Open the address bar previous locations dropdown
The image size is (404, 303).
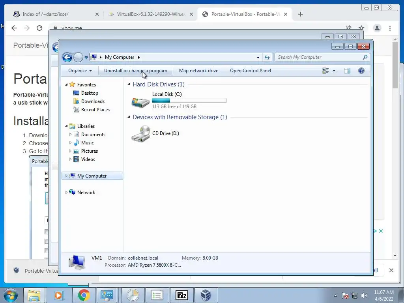[x=258, y=57]
